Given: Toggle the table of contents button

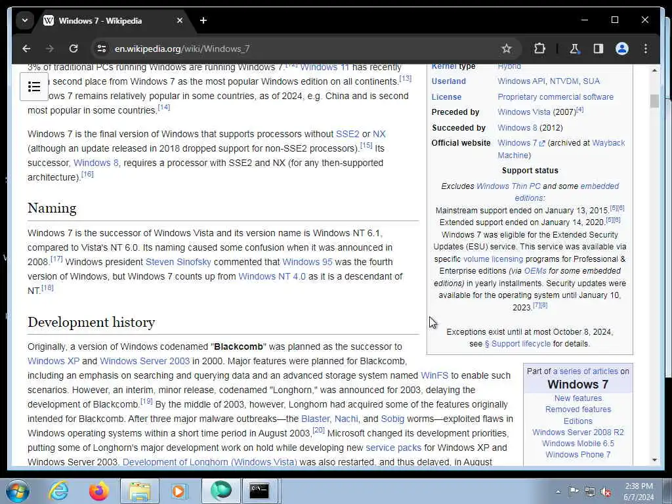Looking at the screenshot, I should [34, 87].
